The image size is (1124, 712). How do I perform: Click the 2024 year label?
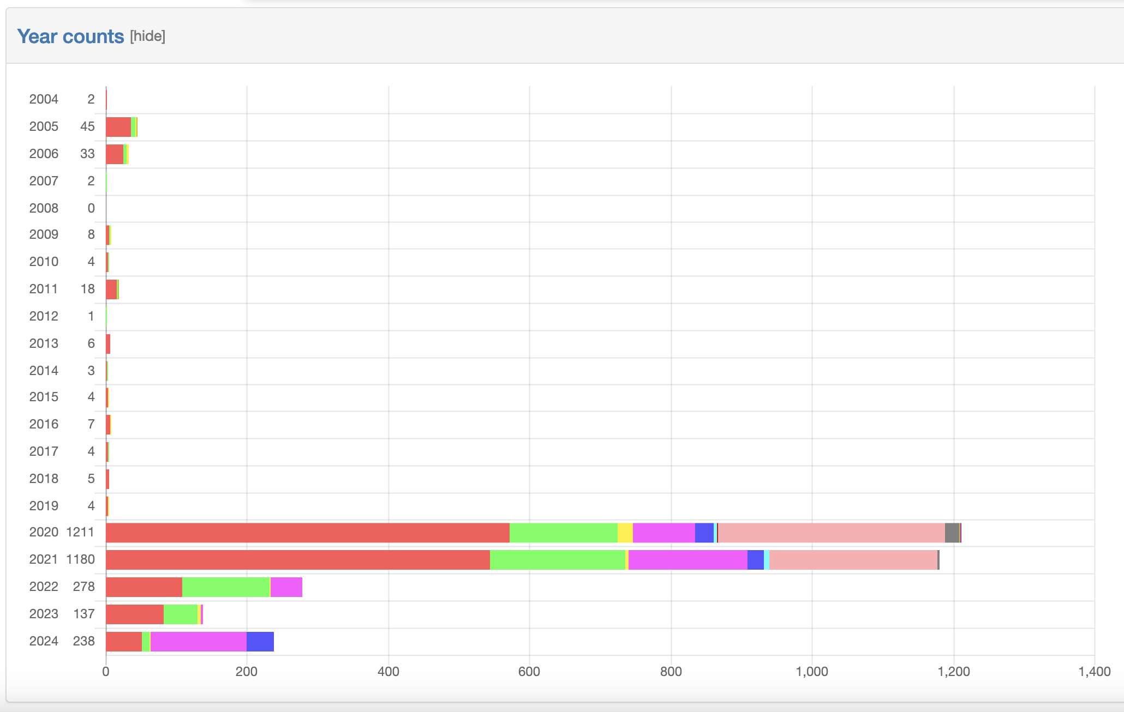tap(44, 641)
